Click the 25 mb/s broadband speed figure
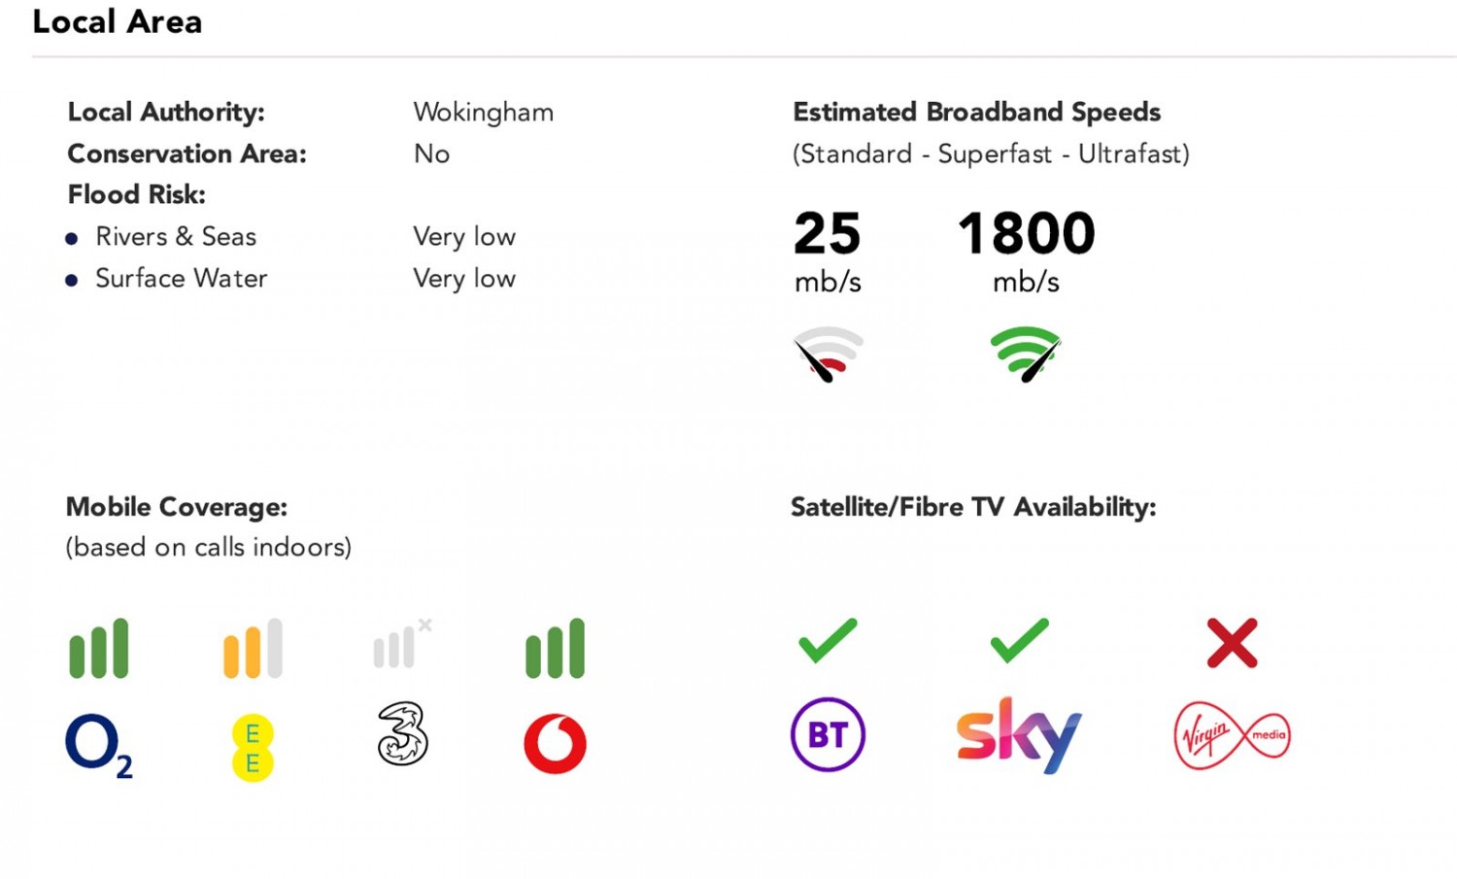Viewport: 1457px width, 879px height. (x=828, y=234)
